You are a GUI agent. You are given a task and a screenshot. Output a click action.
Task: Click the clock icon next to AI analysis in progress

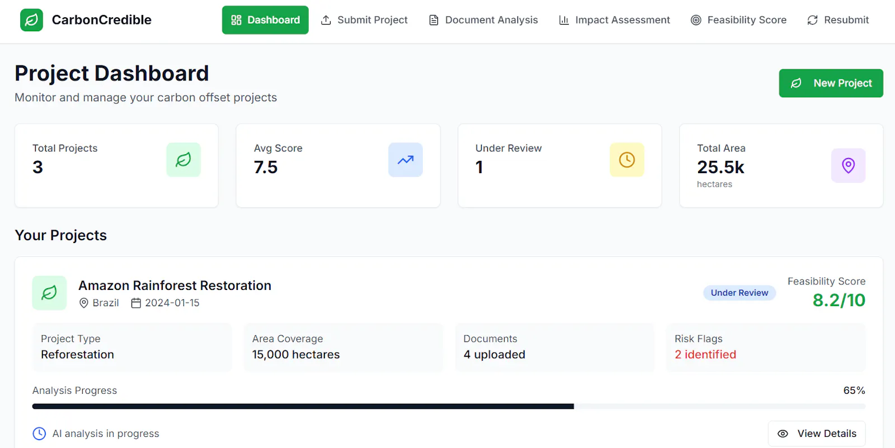click(x=39, y=433)
